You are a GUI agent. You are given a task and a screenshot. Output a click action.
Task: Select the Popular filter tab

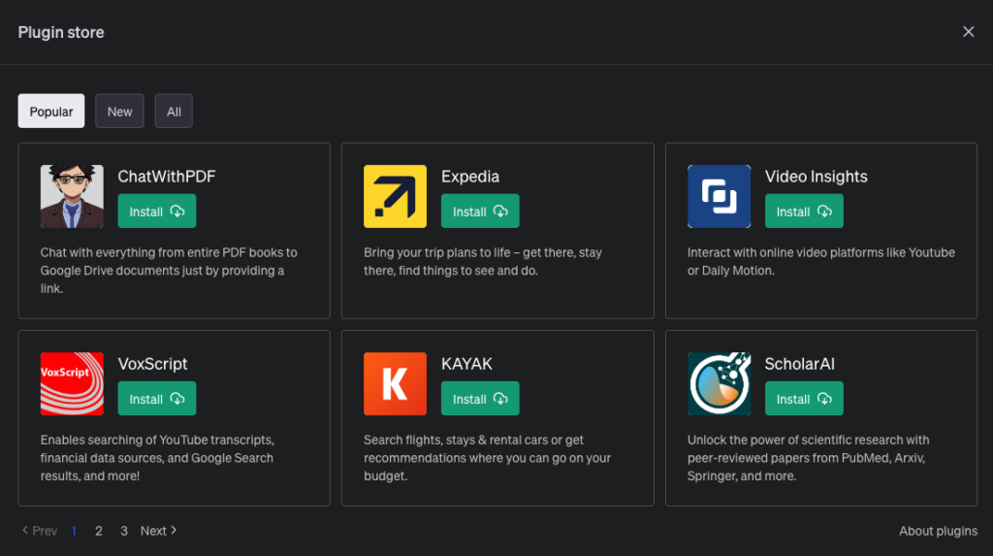click(51, 111)
